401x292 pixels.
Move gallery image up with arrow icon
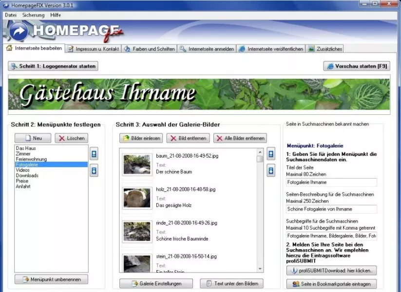tap(271, 155)
